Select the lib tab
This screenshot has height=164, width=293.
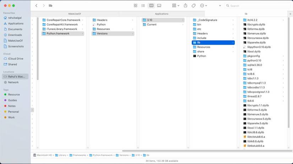(246, 14)
